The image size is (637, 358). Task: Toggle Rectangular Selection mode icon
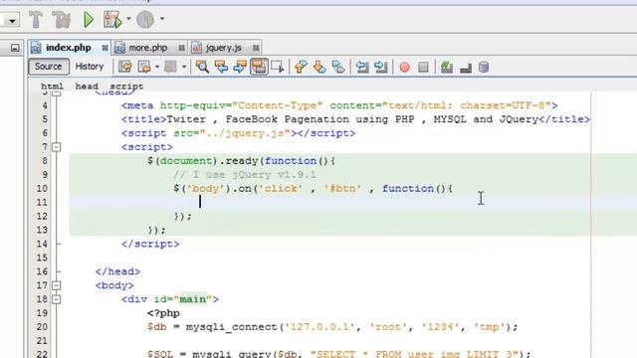pos(277,67)
